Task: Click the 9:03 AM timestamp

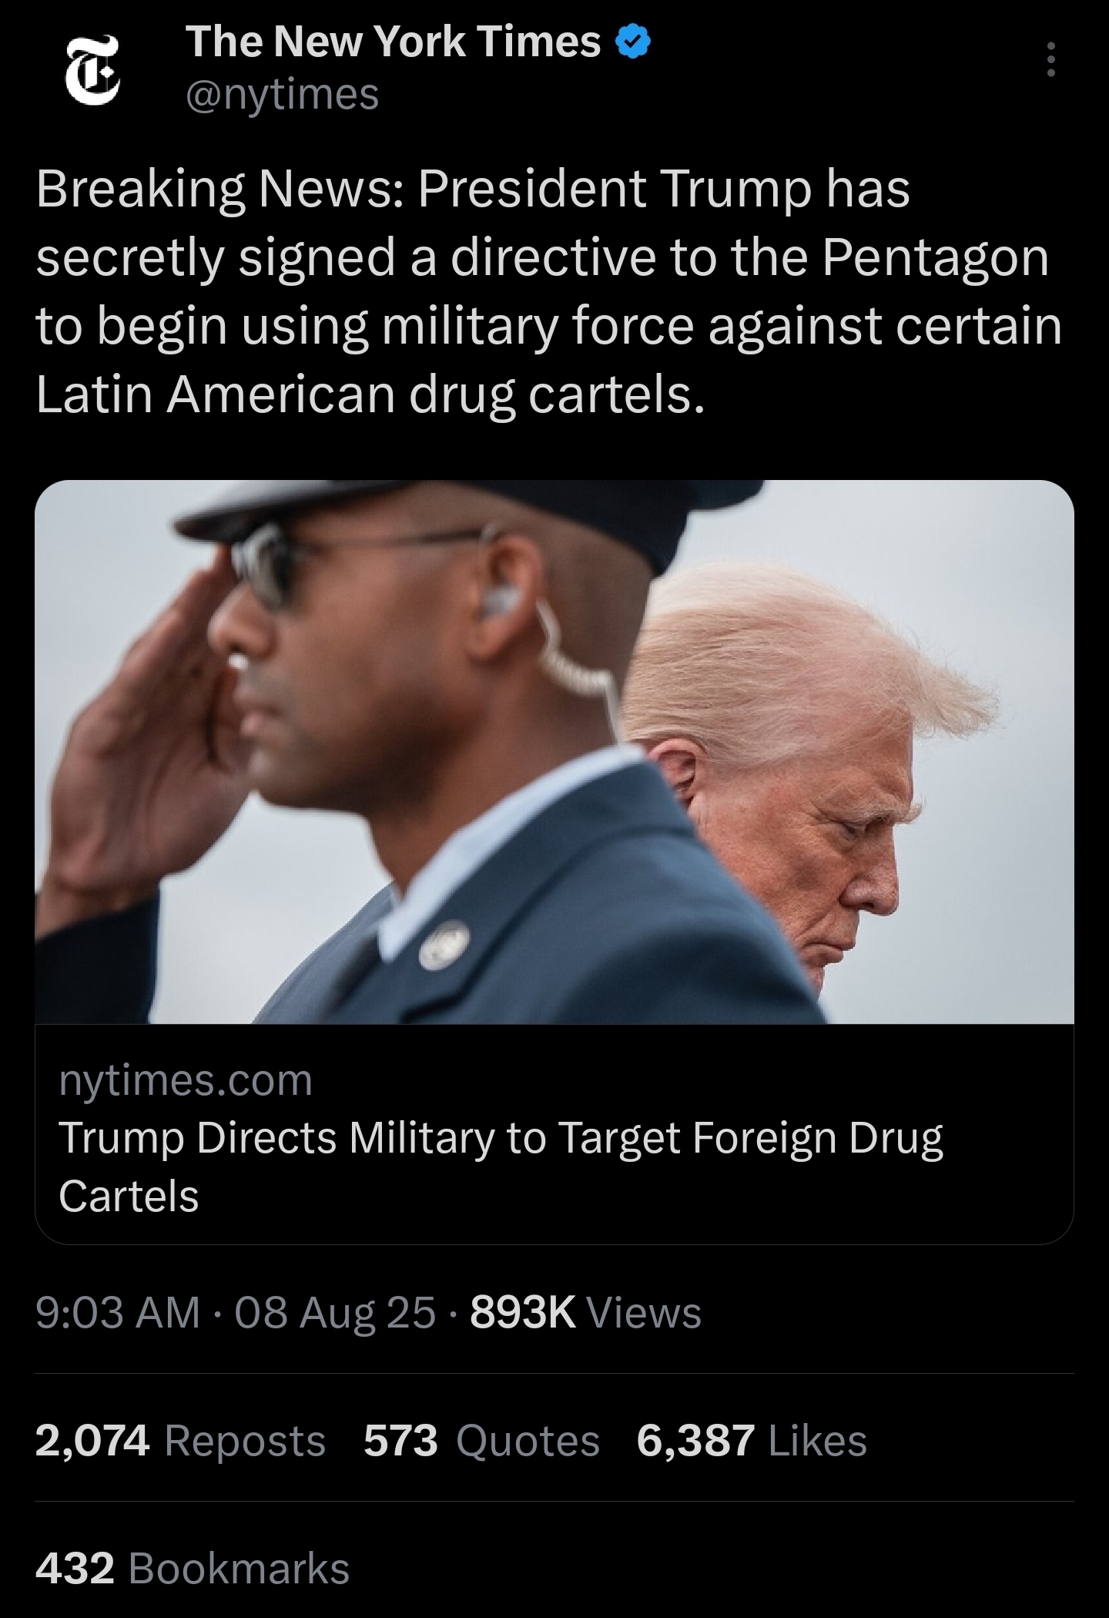Action: tap(117, 1312)
